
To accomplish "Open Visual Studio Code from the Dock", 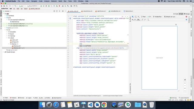I will click(90, 105).
